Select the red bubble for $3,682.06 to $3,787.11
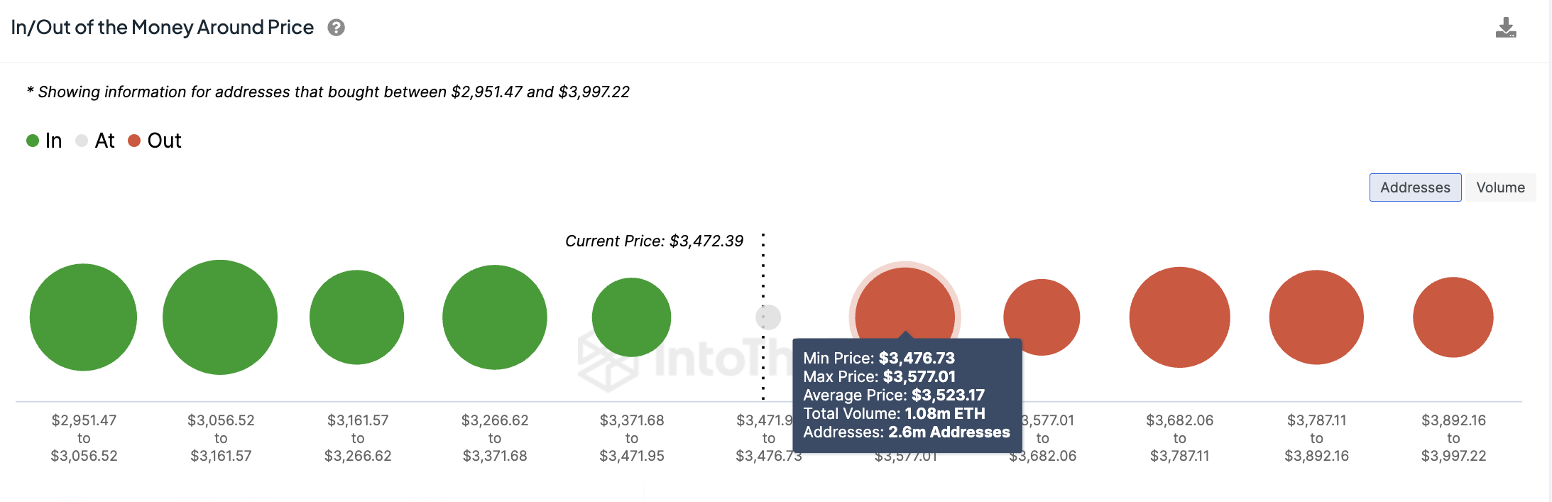 [1179, 317]
